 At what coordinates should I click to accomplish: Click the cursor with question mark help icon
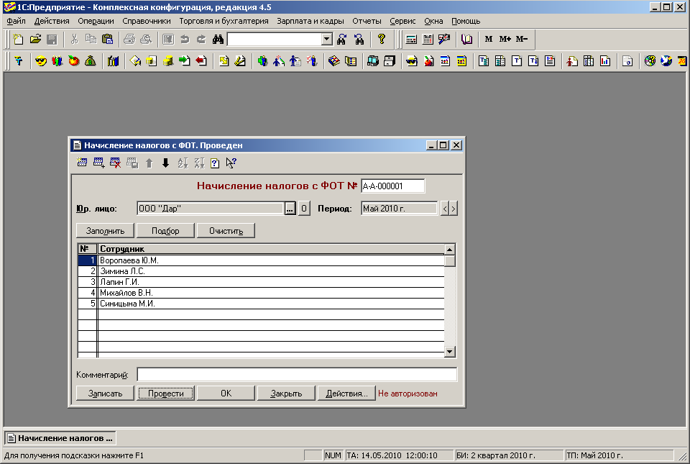pyautogui.click(x=231, y=163)
